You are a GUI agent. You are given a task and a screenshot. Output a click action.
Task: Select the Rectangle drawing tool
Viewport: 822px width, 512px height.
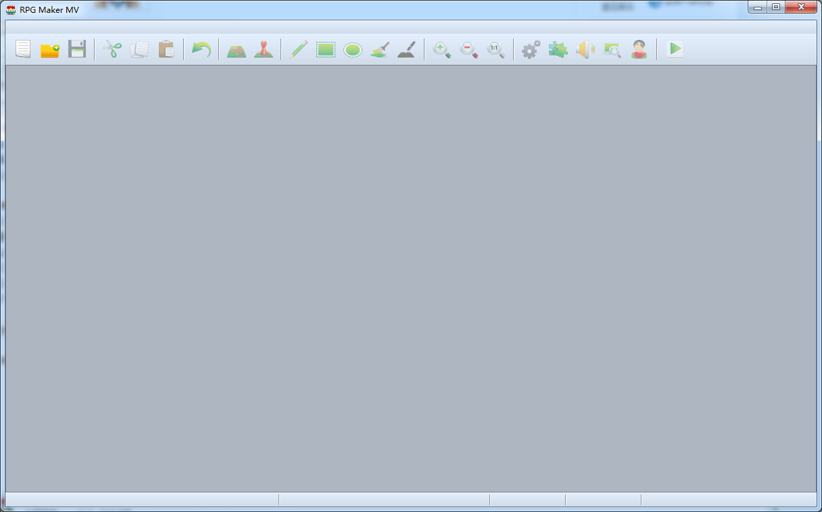coord(326,49)
